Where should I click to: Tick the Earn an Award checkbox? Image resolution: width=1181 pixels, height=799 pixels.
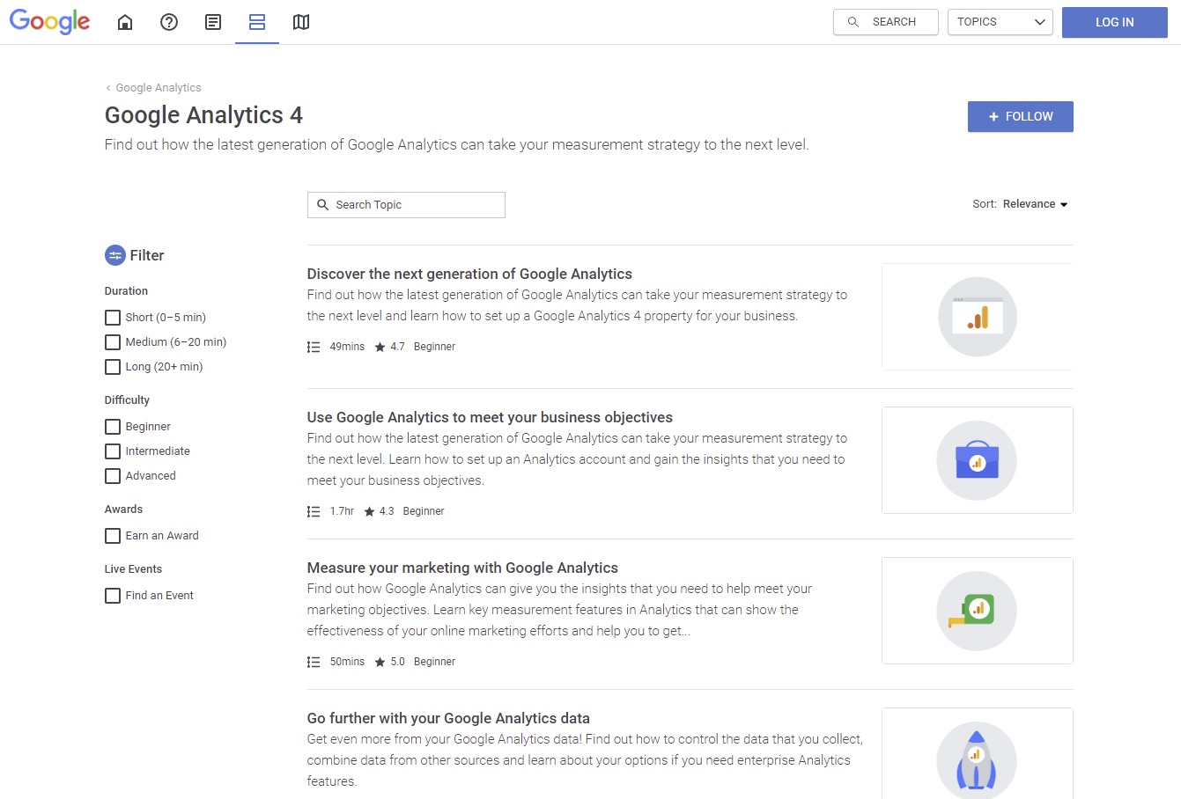point(113,536)
